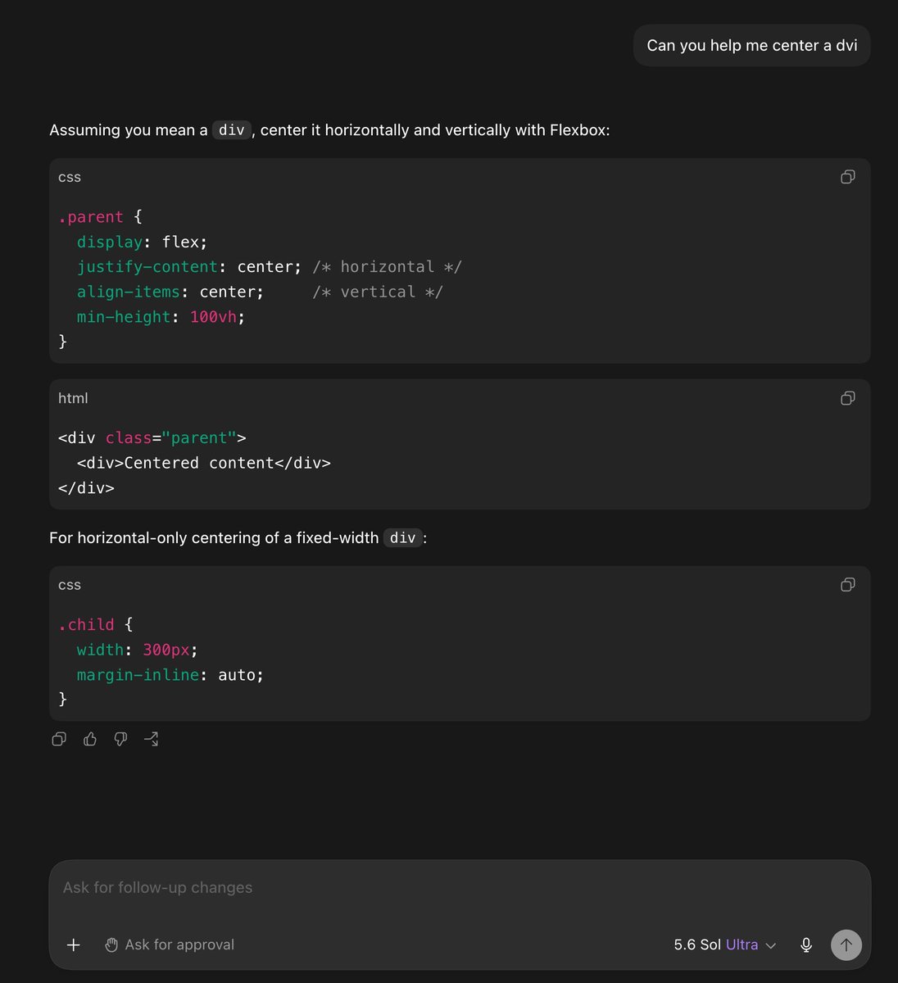Click the inline div code after 'fixed-width'

(402, 538)
